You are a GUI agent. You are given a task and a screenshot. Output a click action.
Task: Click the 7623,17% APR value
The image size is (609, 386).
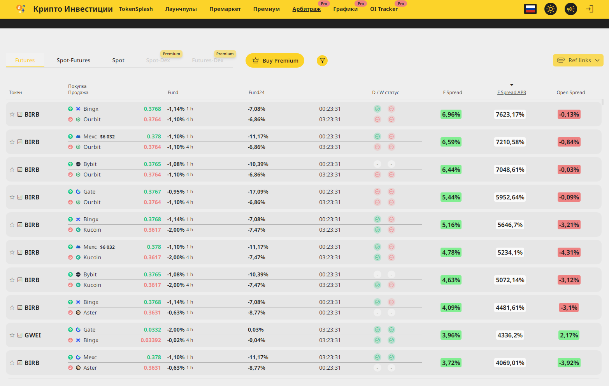click(510, 114)
